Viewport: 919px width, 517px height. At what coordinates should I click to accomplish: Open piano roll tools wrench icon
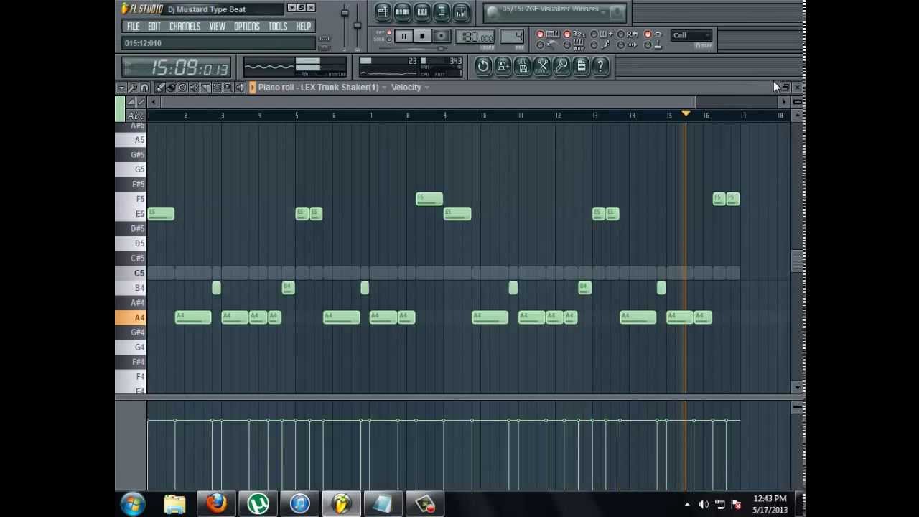pos(133,88)
